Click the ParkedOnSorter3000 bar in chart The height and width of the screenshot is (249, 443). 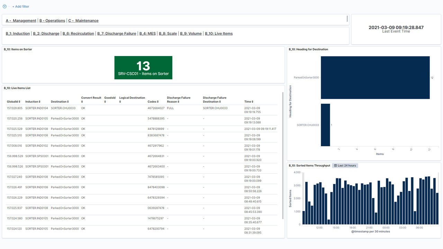375,78
